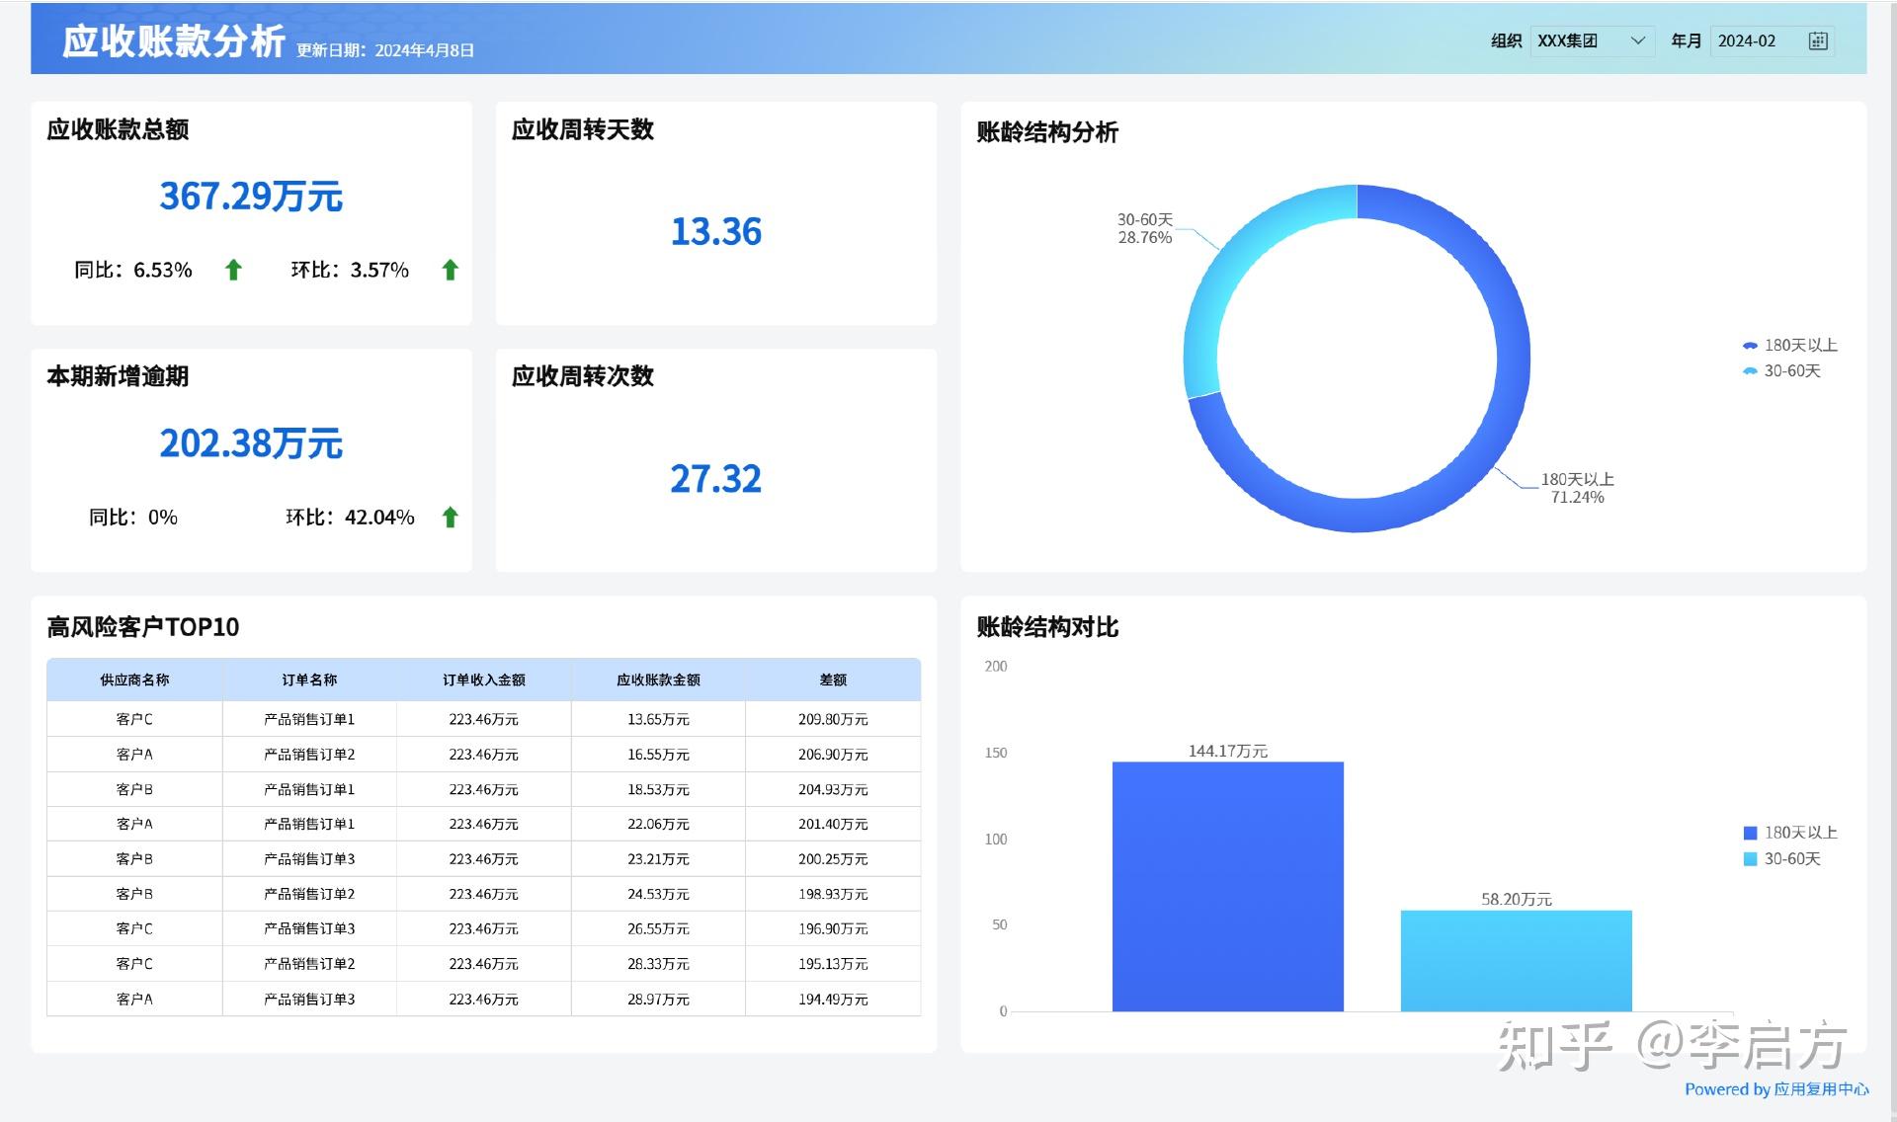
Task: Select the 客户C row with 产品销售订单1
Action: click(296, 719)
